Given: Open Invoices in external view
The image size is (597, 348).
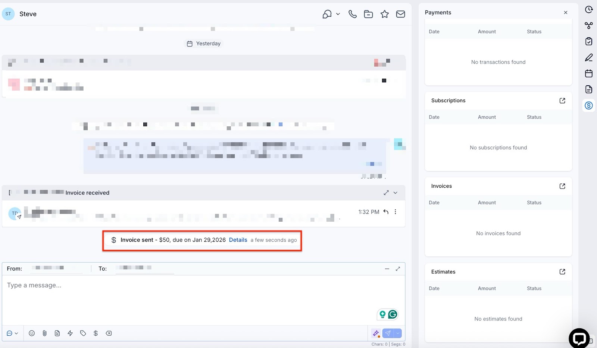Looking at the screenshot, I should click(x=562, y=186).
